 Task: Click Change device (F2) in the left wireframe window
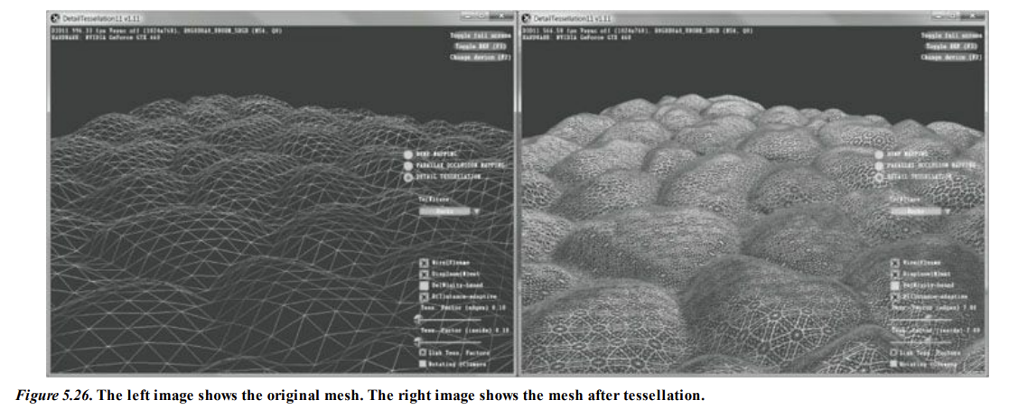click(x=481, y=57)
